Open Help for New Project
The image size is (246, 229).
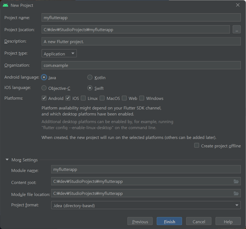click(228, 221)
